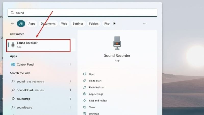Click search icon beside soundtrap
The image size is (204, 115).
pos(13,99)
